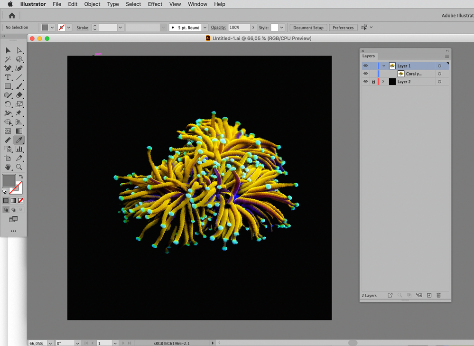Expand Layer 2 contents

click(x=383, y=82)
